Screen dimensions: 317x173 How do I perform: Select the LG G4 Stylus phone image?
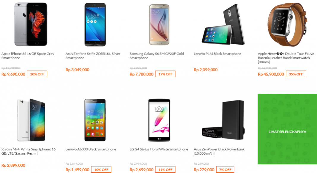tap(159, 120)
